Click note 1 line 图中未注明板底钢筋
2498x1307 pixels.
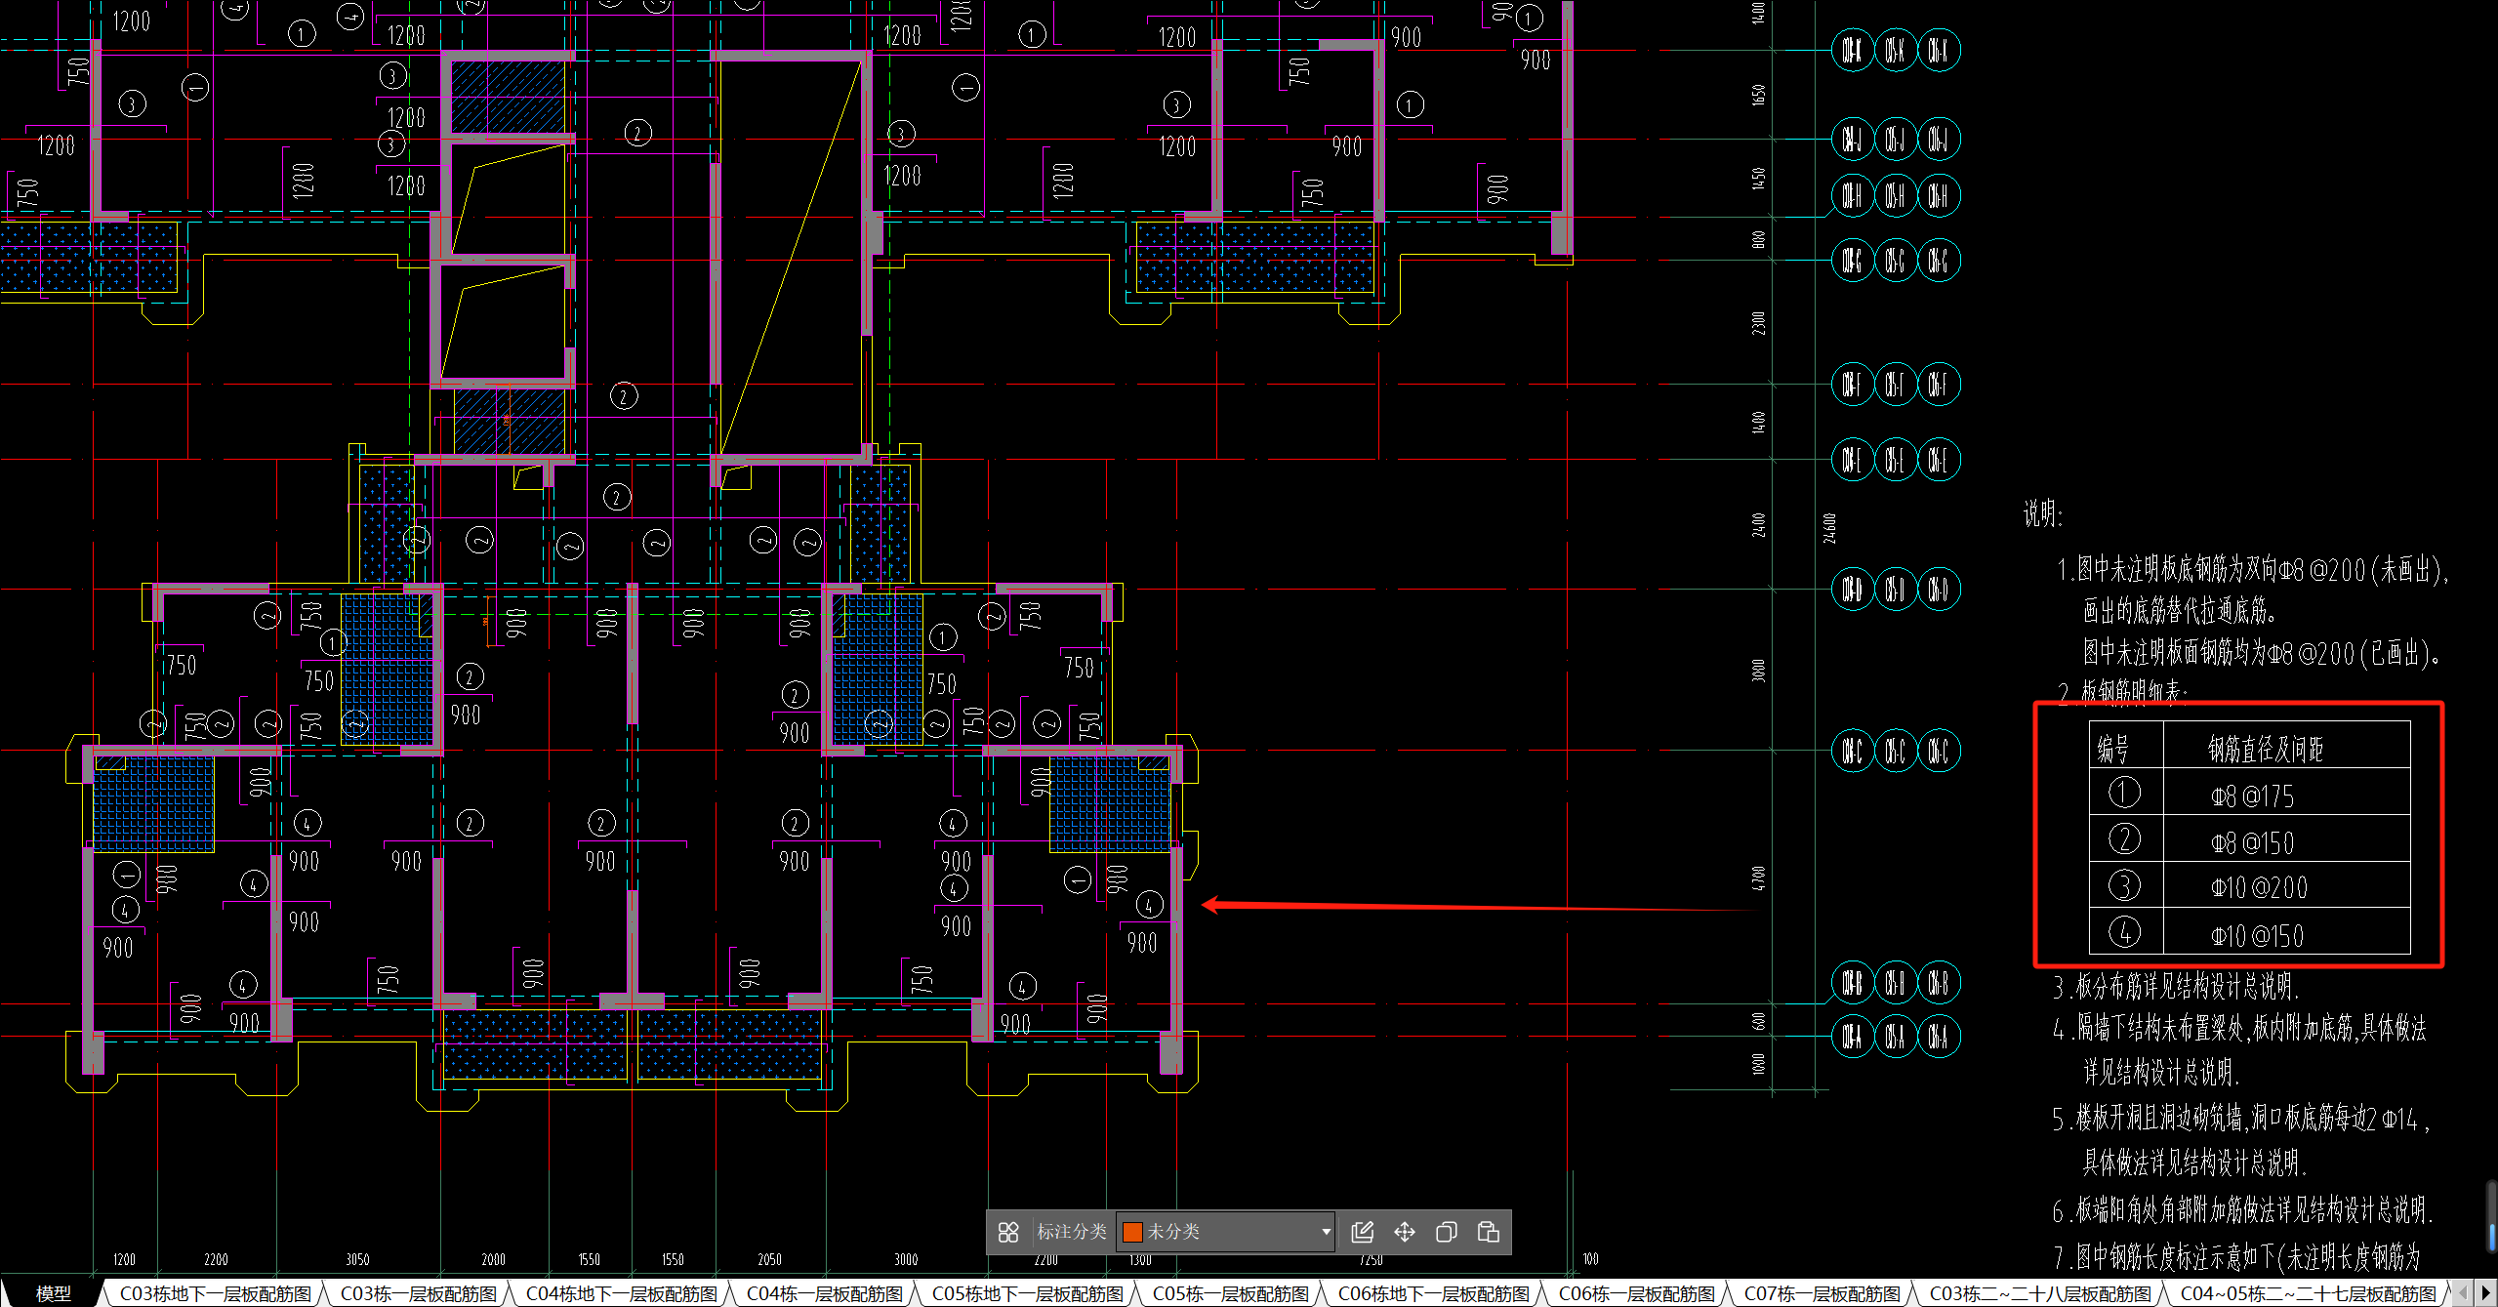2252,569
